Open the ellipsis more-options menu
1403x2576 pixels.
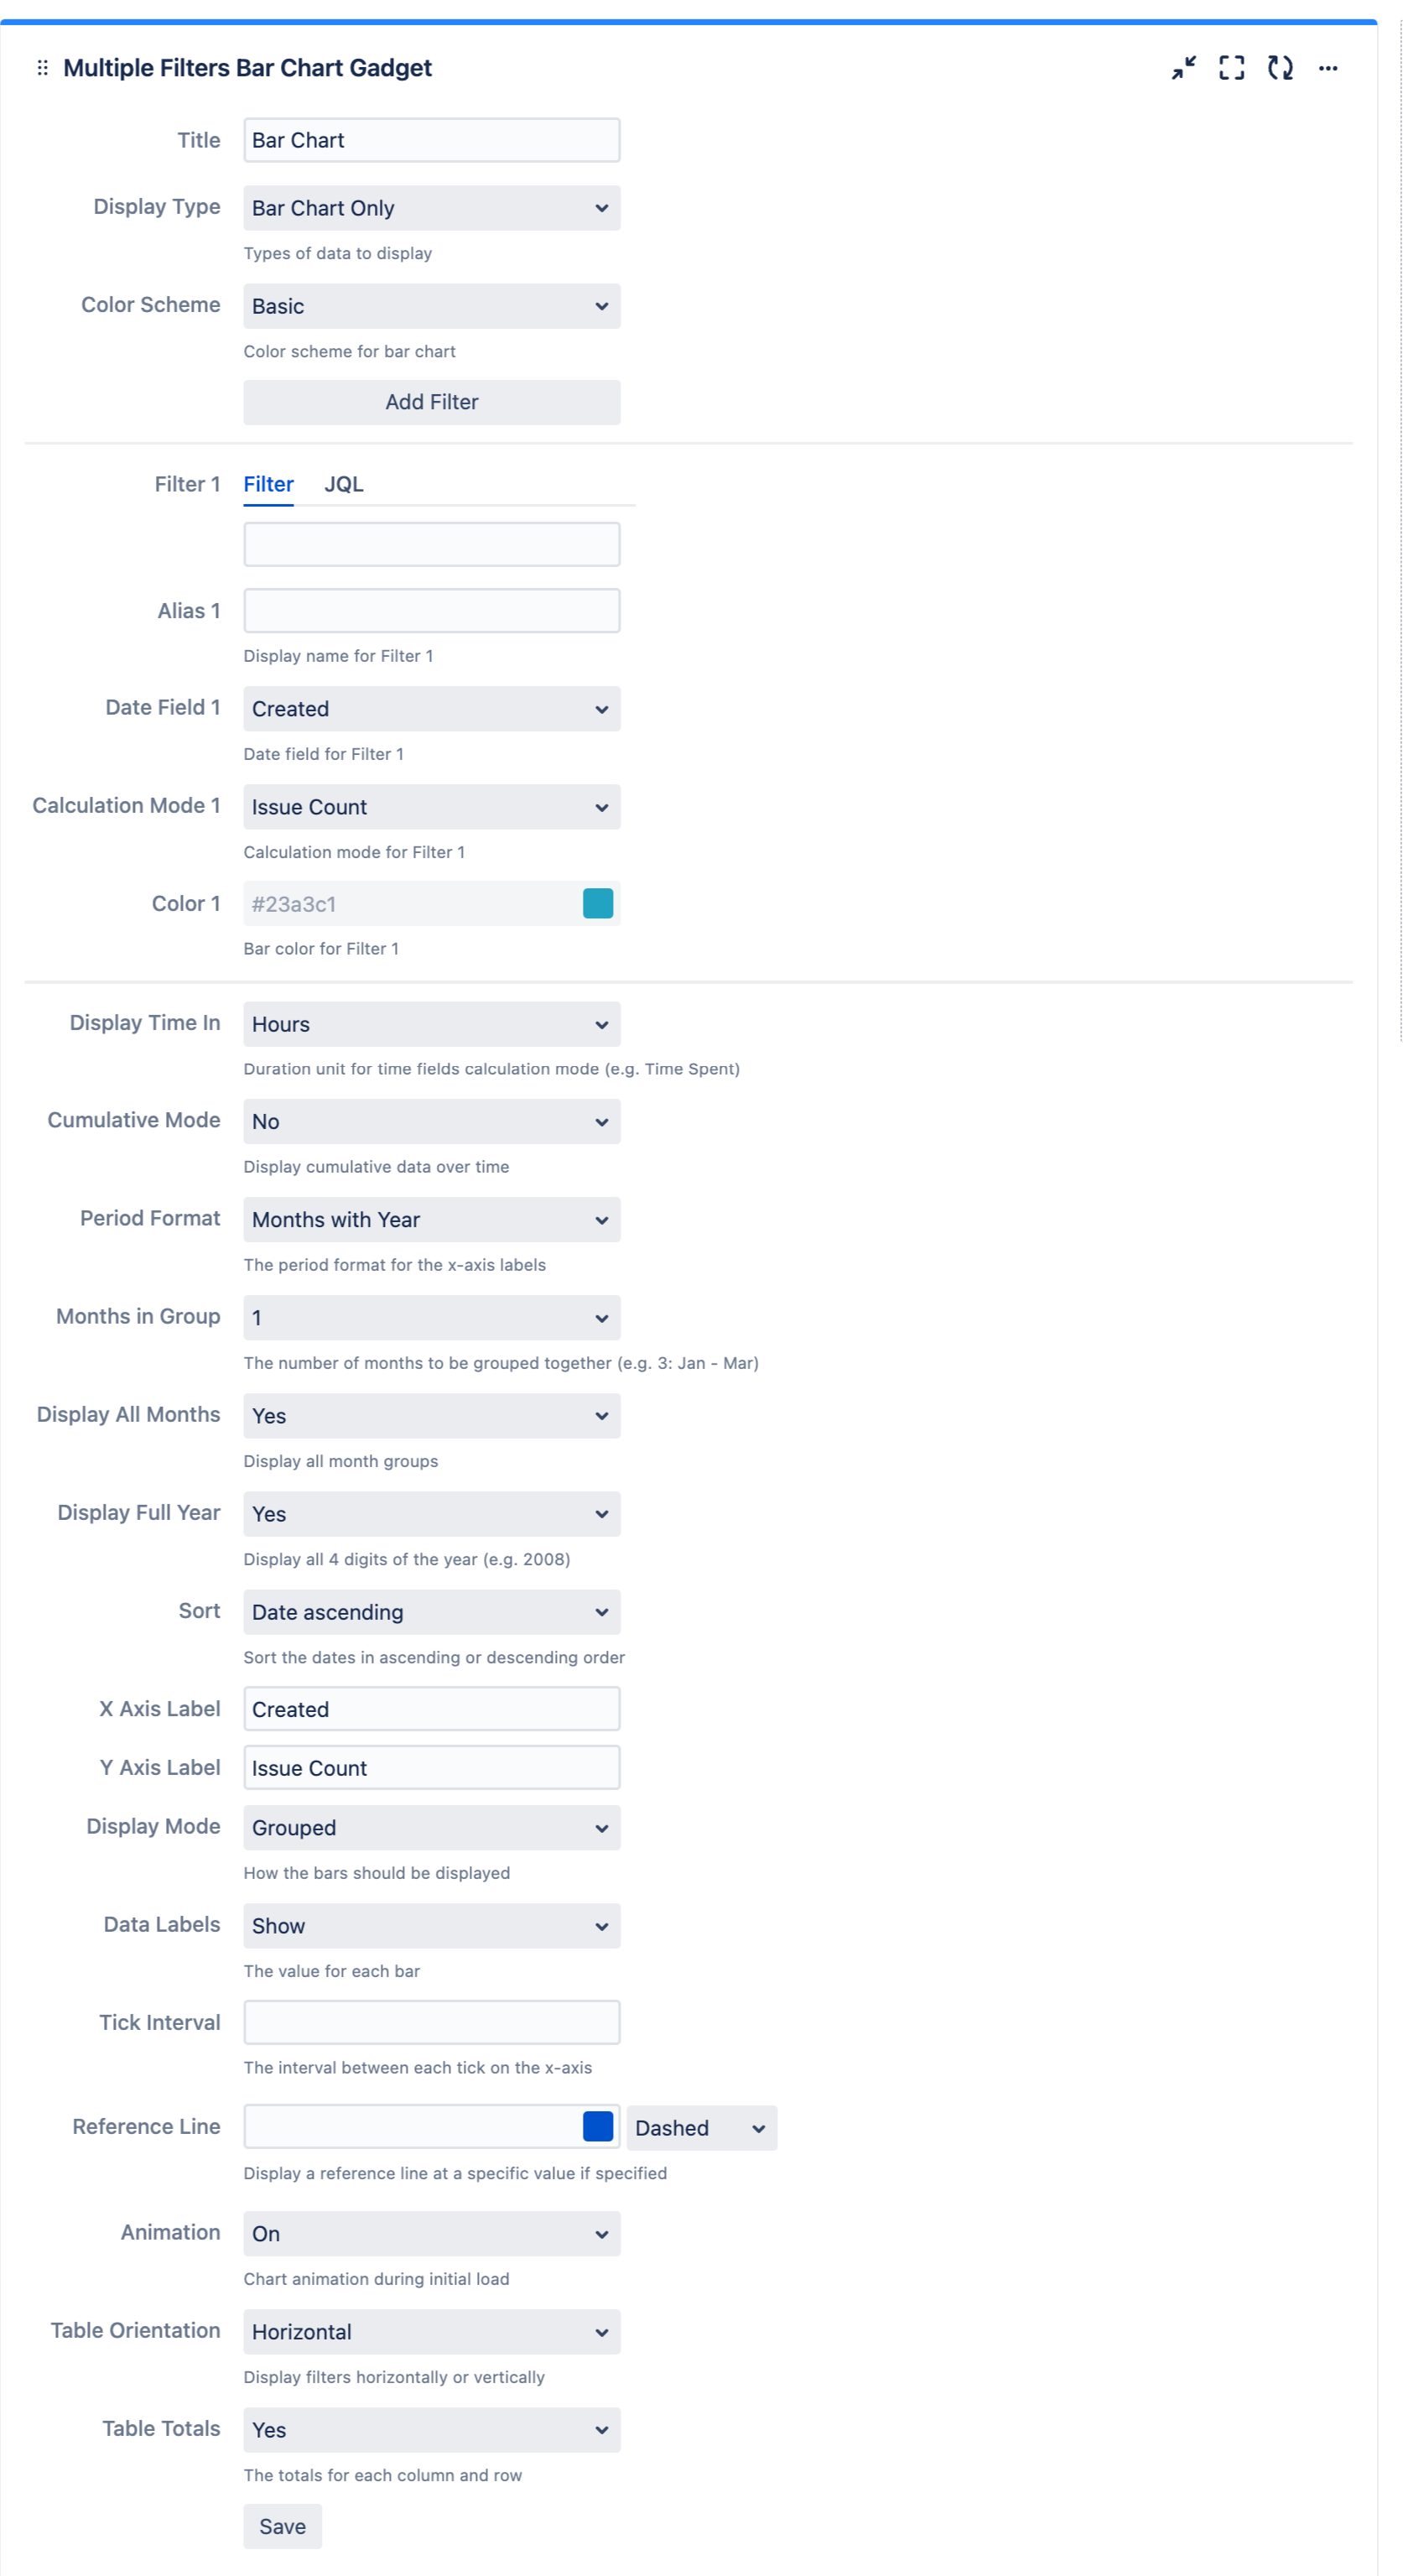point(1328,67)
